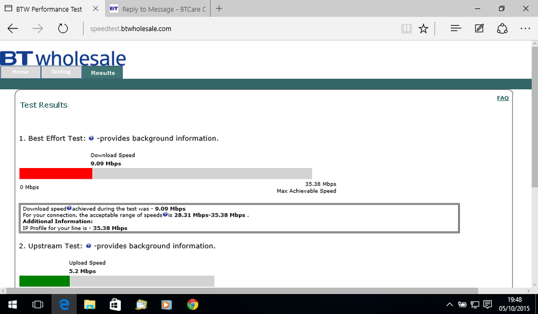Click 'IP Profile for your line is' text
This screenshot has width=538, height=314.
click(55, 228)
